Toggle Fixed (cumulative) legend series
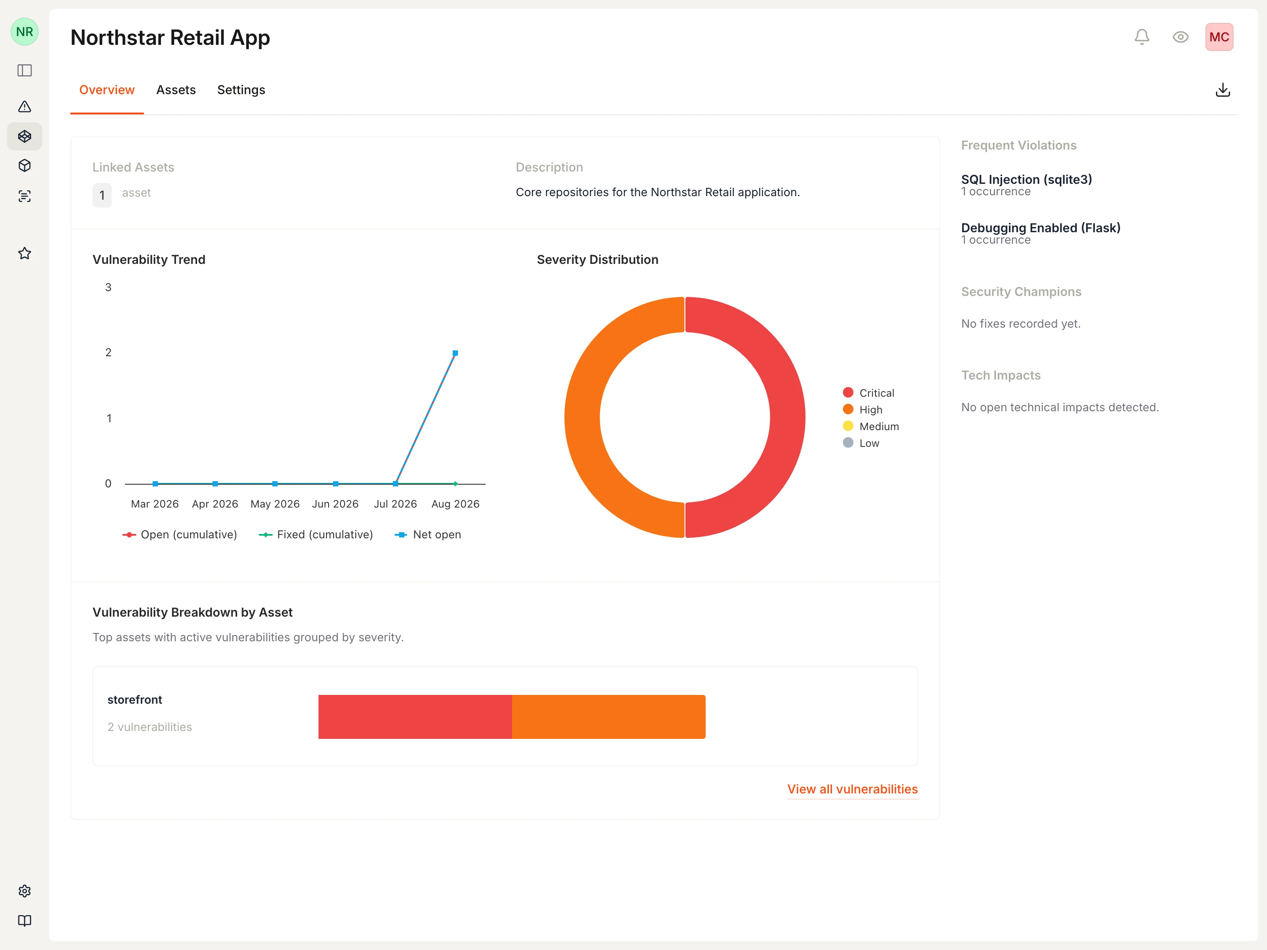1267x950 pixels. (x=315, y=534)
